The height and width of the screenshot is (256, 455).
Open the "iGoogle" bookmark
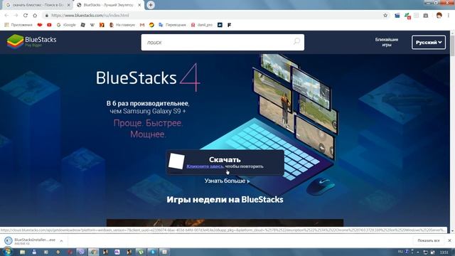click(x=66, y=25)
